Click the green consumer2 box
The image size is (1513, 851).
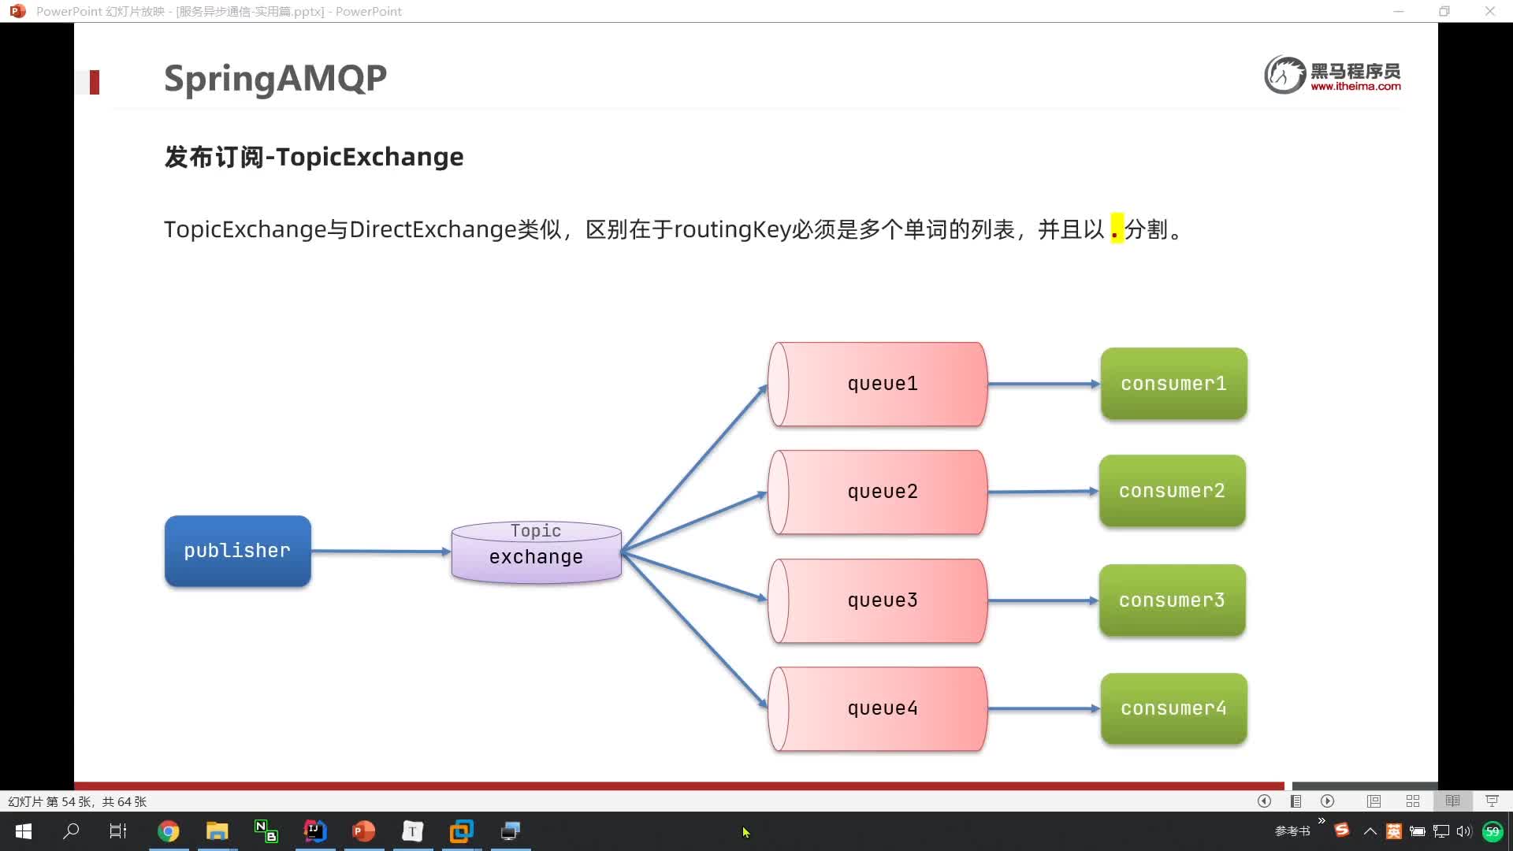point(1173,491)
